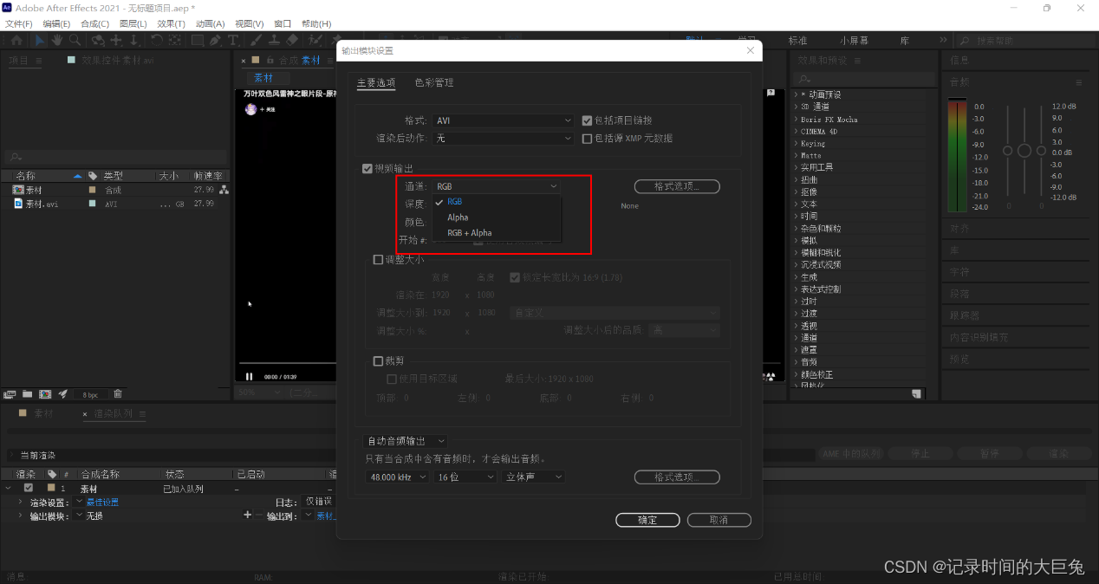Toggle 包括项目链接 checkbox
Screen dimensions: 1099x584
click(x=587, y=120)
